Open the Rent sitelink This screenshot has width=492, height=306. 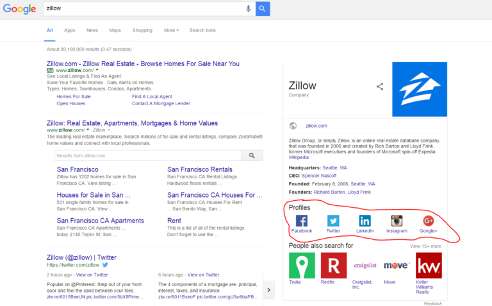click(x=174, y=221)
